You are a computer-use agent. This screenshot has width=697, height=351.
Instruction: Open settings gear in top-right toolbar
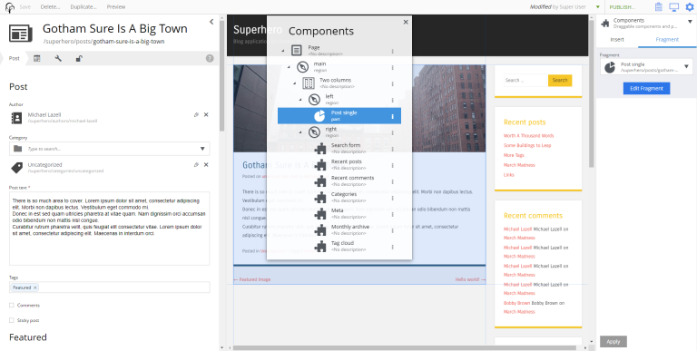click(689, 6)
